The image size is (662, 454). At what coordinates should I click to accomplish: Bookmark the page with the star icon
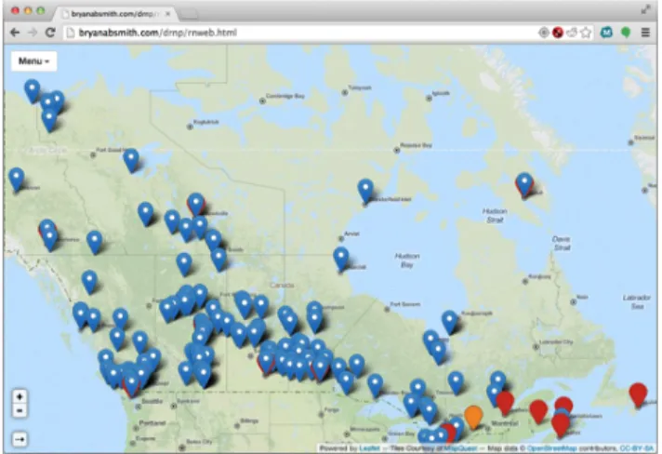586,33
